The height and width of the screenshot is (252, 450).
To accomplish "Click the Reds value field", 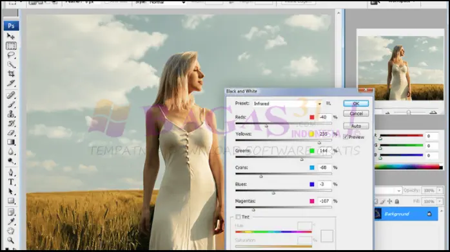I will [325, 117].
